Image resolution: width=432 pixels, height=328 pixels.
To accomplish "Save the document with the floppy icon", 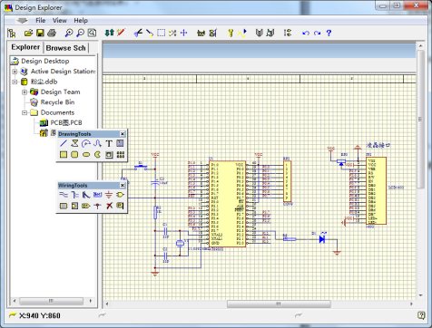I will coord(40,33).
